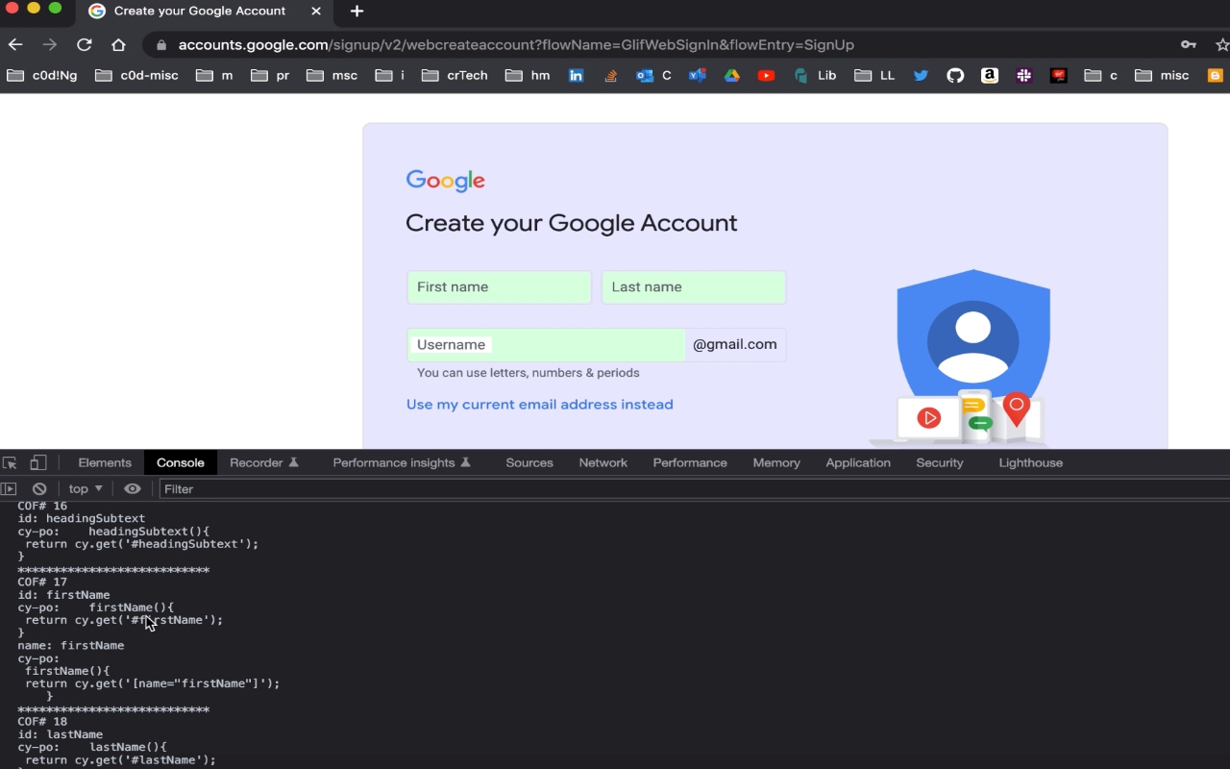
Task: Open the top JavaScript context dropdown
Action: pos(85,488)
